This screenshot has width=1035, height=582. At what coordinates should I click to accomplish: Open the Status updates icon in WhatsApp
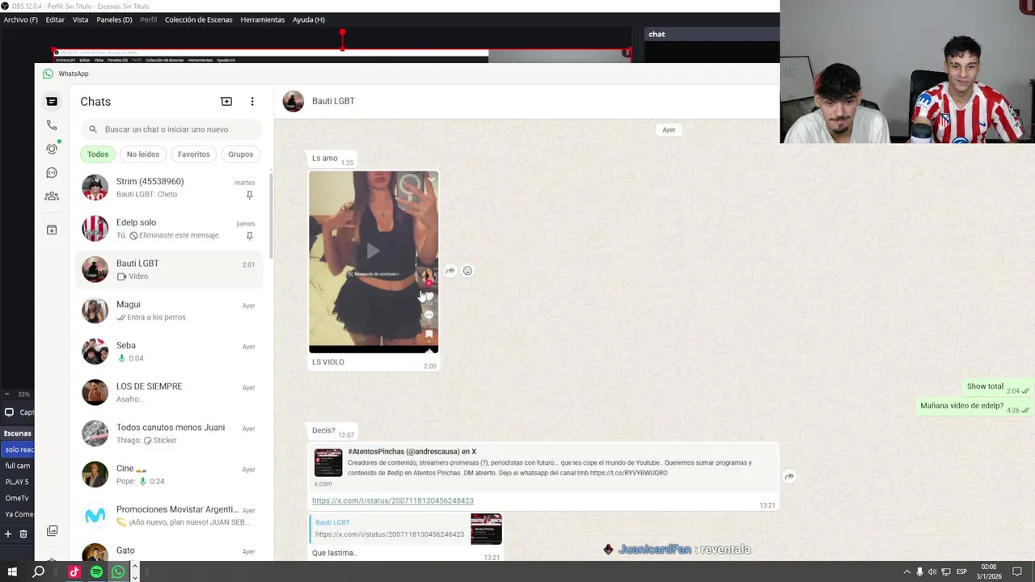tap(52, 149)
